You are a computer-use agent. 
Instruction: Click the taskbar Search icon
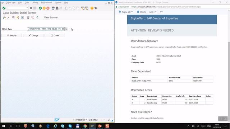[10, 126]
